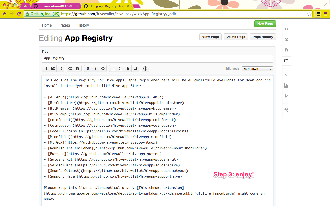Open the editor help question-mark icon
Screen dimensions: 330x206
pos(145,68)
